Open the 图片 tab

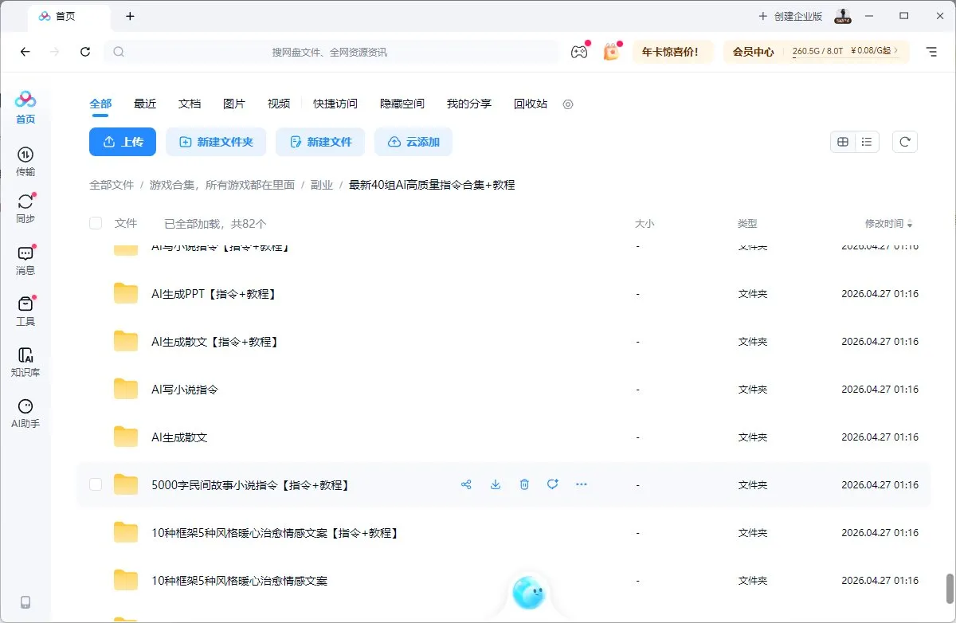[x=234, y=104]
